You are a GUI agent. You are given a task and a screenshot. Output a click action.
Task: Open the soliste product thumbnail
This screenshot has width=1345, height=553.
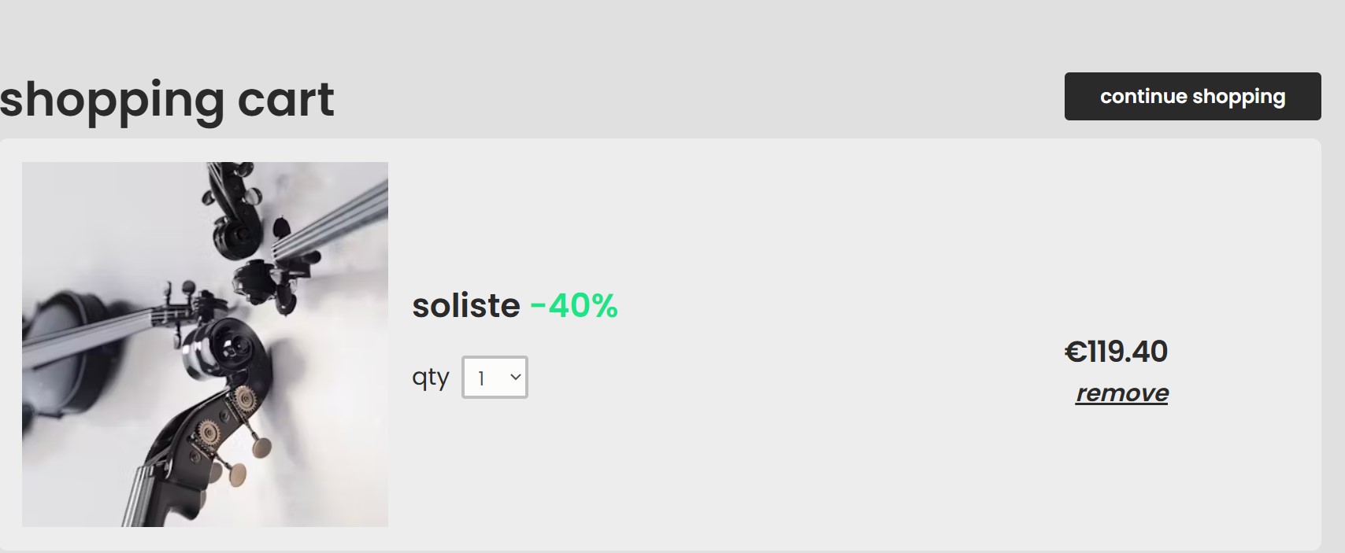click(x=205, y=345)
